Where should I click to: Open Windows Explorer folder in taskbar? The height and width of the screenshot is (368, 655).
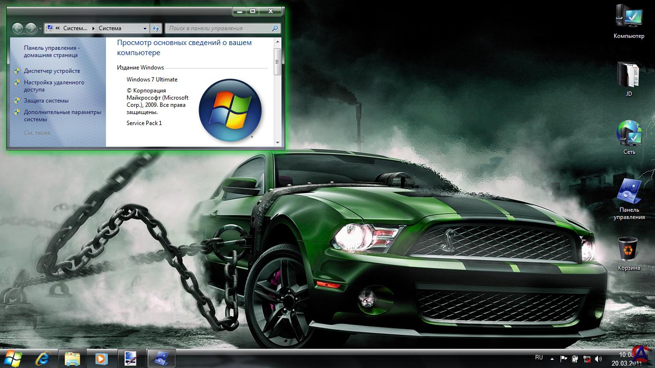coord(72,358)
